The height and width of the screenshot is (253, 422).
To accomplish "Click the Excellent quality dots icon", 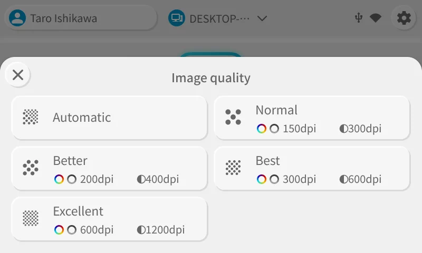I will pyautogui.click(x=31, y=218).
